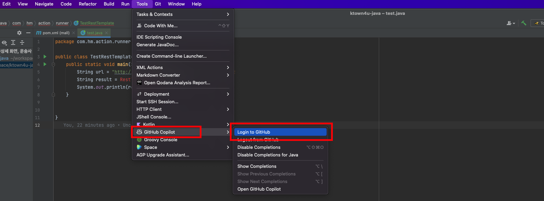Run TestRestTemplate class gutter icon
The image size is (544, 201).
click(45, 57)
